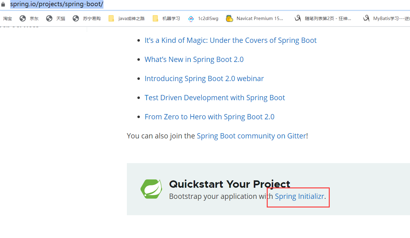Open the 淘宝 bookmark
This screenshot has width=410, height=238.
pyautogui.click(x=7, y=18)
